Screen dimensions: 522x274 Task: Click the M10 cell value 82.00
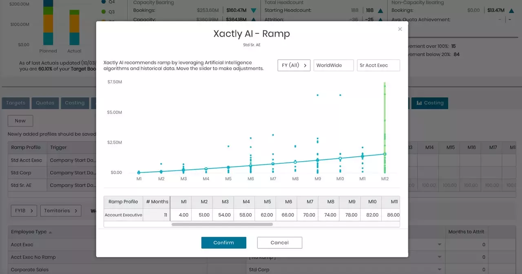(372, 215)
